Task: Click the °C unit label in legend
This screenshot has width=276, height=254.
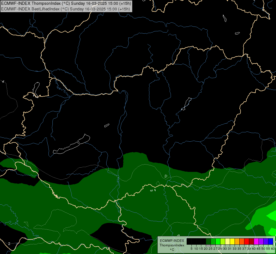Action: point(172,250)
